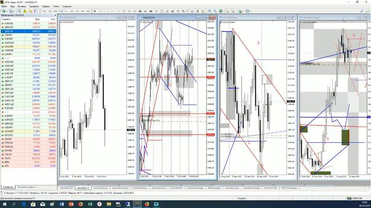371x208 pixels.
Task: Tile chart windows icon
Action: point(221,11)
